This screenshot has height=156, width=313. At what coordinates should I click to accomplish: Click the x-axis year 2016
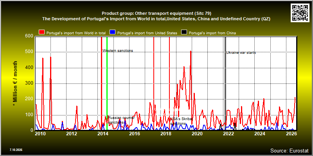pos(134,134)
